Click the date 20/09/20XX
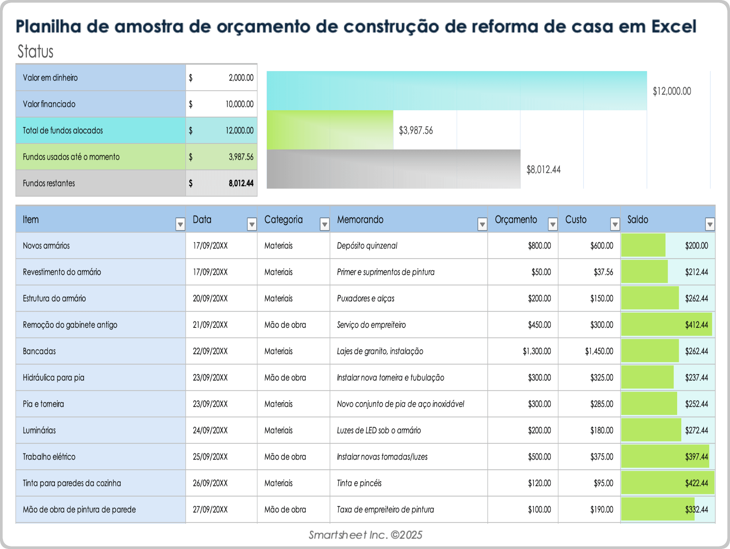 (210, 299)
